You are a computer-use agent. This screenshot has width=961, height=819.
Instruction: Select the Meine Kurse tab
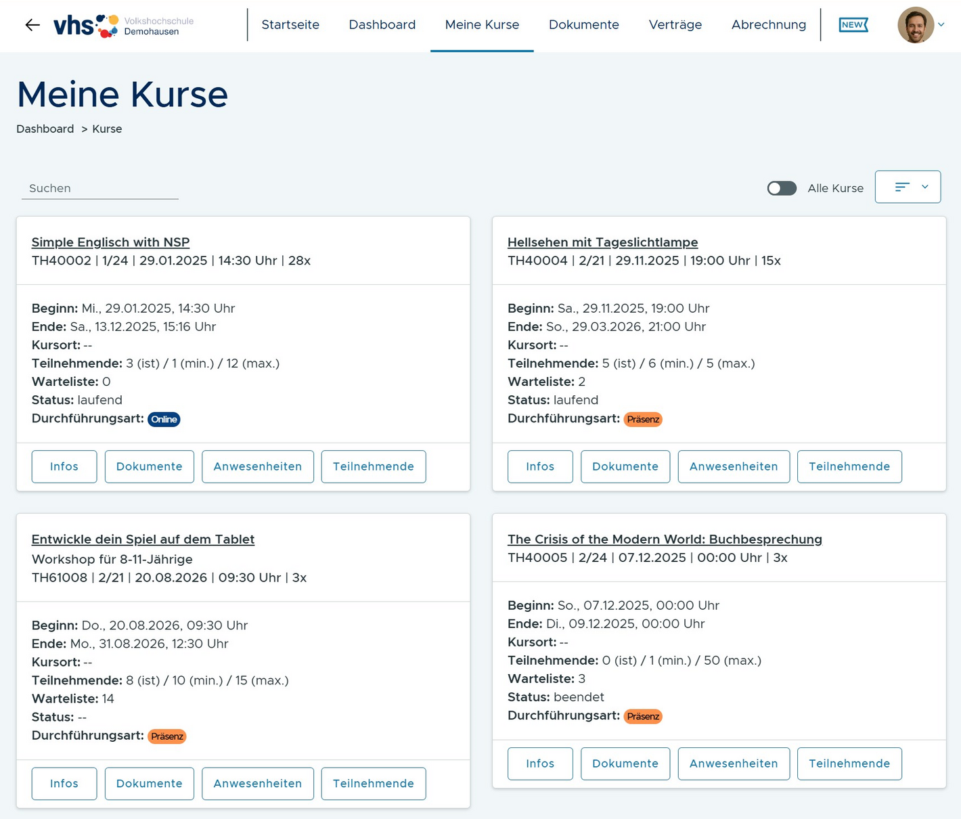tap(482, 24)
